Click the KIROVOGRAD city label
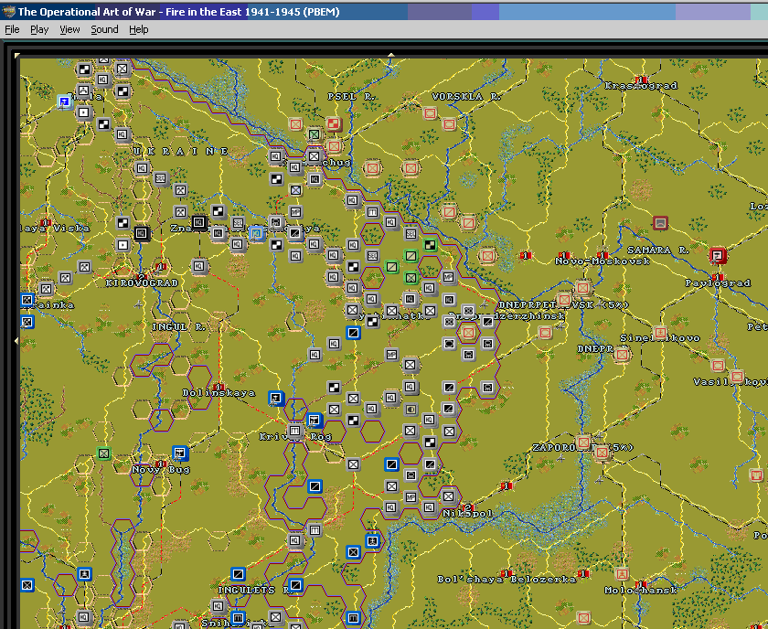This screenshot has height=629, width=768. pos(142,283)
